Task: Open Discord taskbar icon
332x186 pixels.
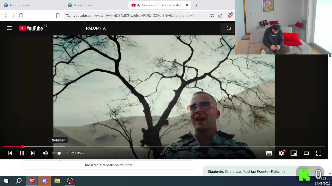Action: click(45, 181)
